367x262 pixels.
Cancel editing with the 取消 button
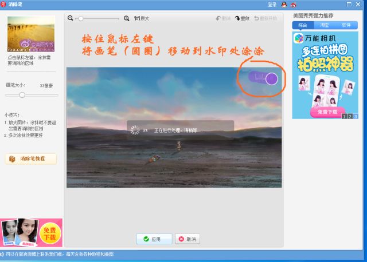pyautogui.click(x=188, y=239)
